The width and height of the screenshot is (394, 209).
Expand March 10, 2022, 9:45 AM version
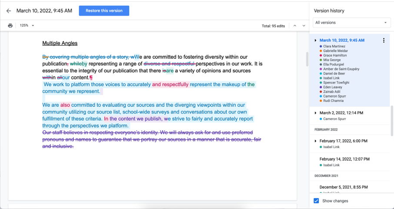tap(316, 40)
